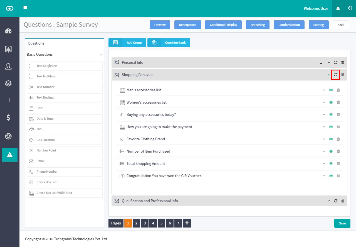Click the GO logo in top-left corner
Screen dimensions: 356x247
[x=10, y=8]
